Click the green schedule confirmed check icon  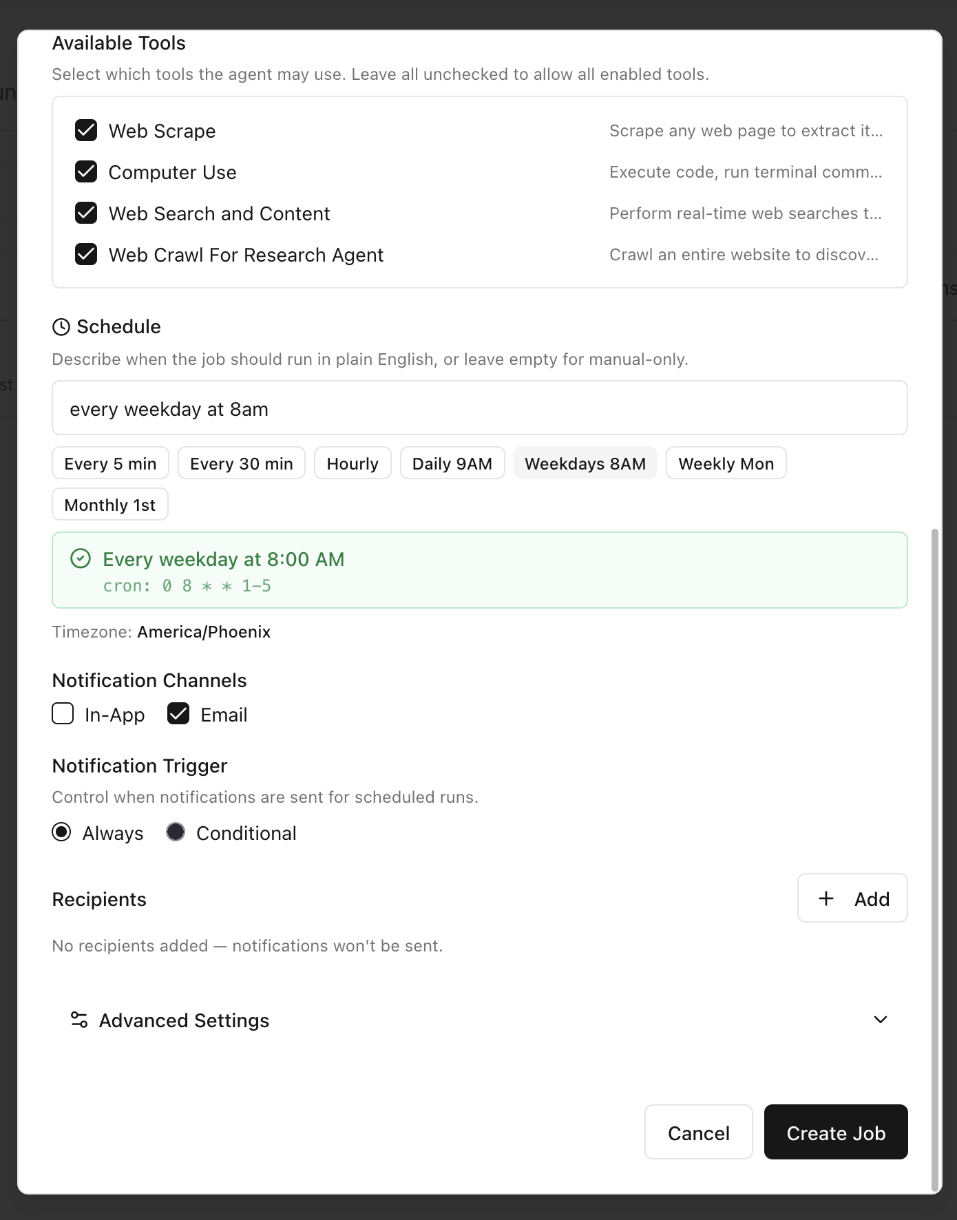point(81,558)
